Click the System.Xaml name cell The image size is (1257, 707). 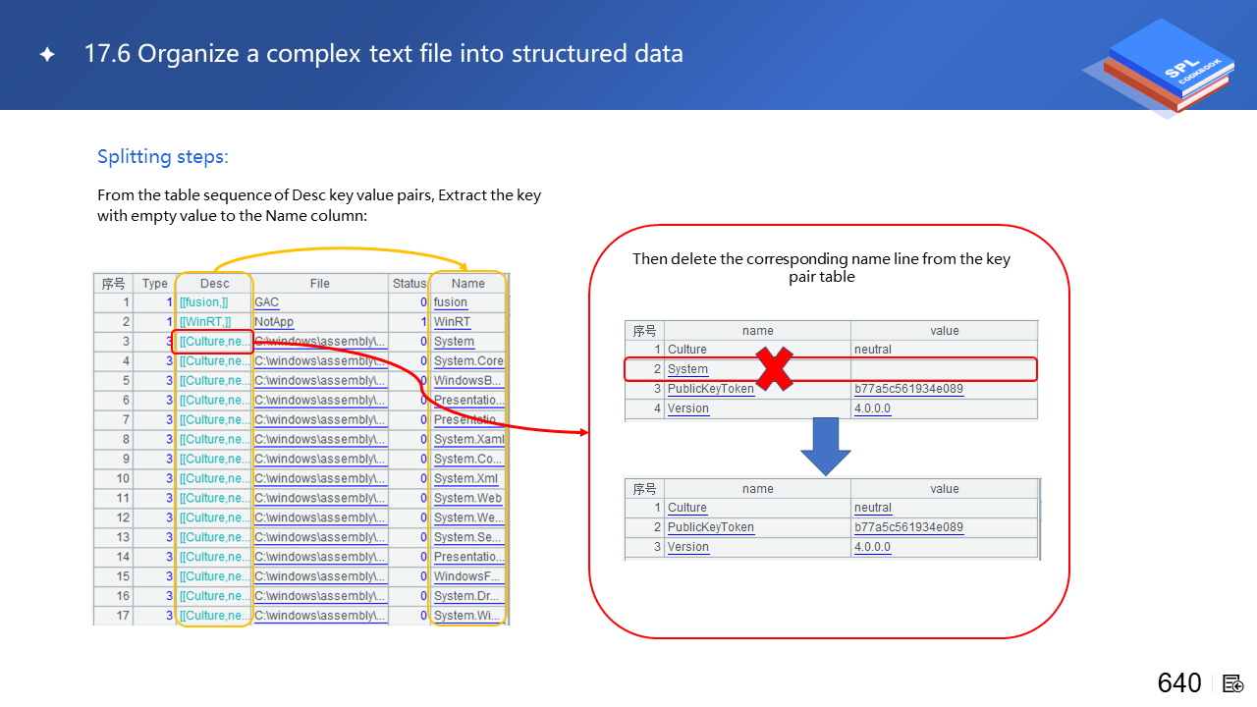(468, 440)
